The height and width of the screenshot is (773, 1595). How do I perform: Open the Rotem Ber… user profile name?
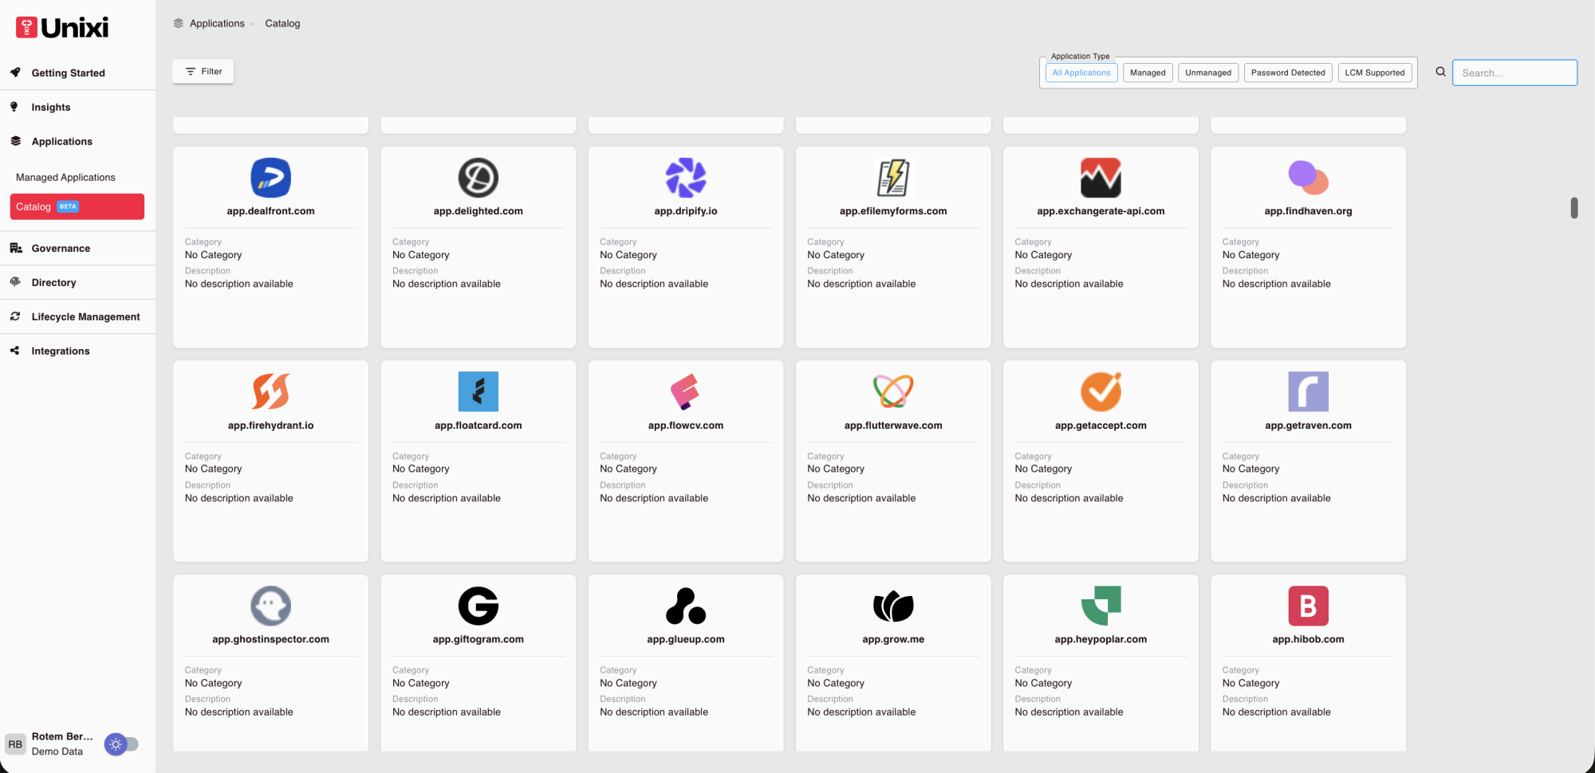[x=62, y=736]
